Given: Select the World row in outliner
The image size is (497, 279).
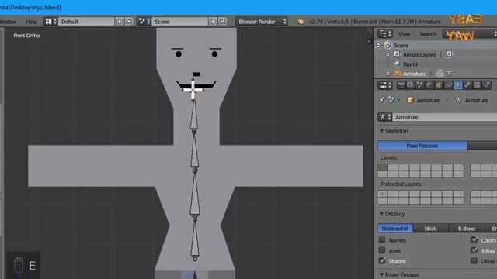Looking at the screenshot, I should click(x=410, y=64).
